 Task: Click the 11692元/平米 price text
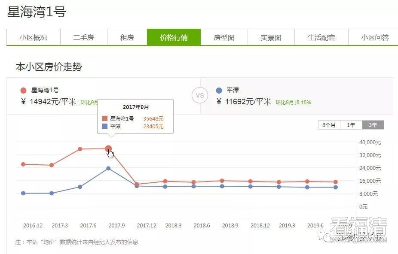coord(248,102)
